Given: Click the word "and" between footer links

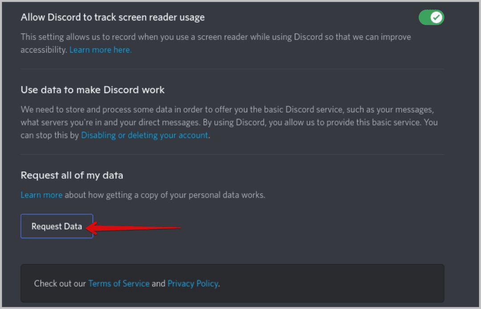Looking at the screenshot, I should [x=159, y=283].
